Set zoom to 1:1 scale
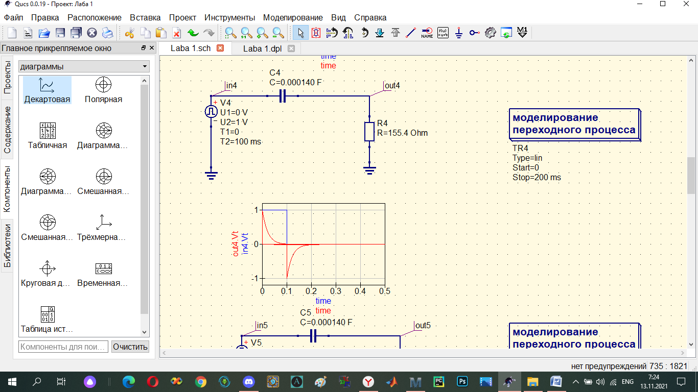Screen dimensions: 698x392 pos(246,33)
